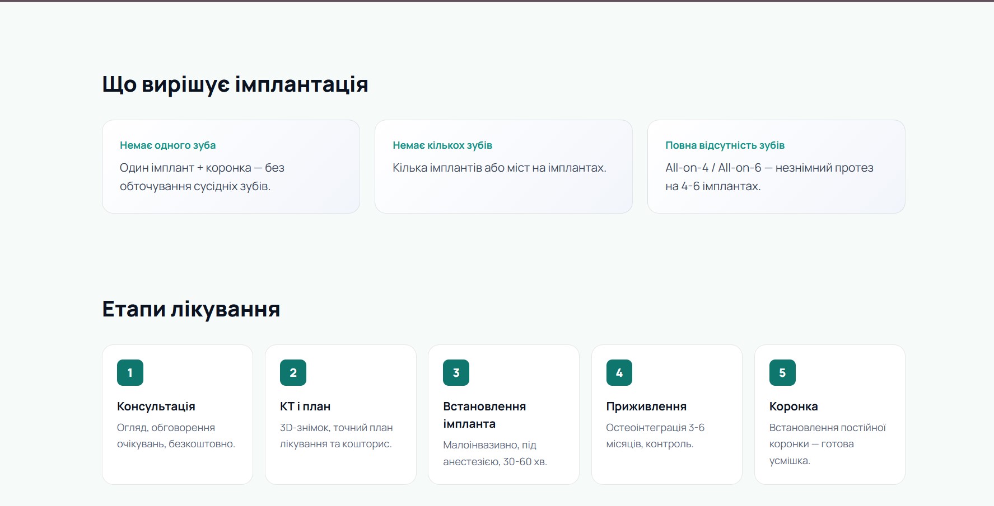This screenshot has width=994, height=506.
Task: Click description 'Огляд, обговорення очікувань, безкоштовно.'
Action: tap(176, 436)
